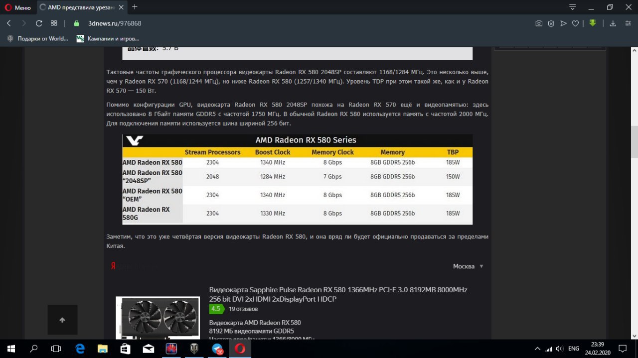Open Task View on taskbar

pos(56,349)
